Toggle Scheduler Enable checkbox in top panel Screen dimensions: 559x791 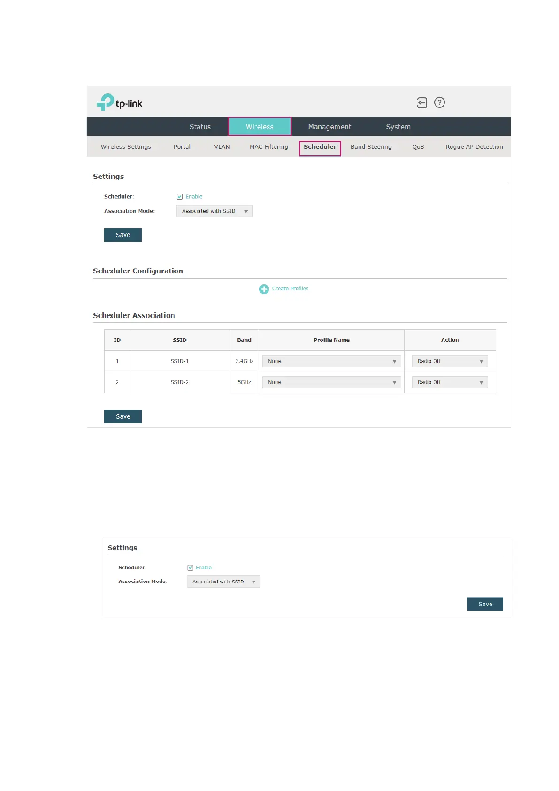click(x=180, y=197)
